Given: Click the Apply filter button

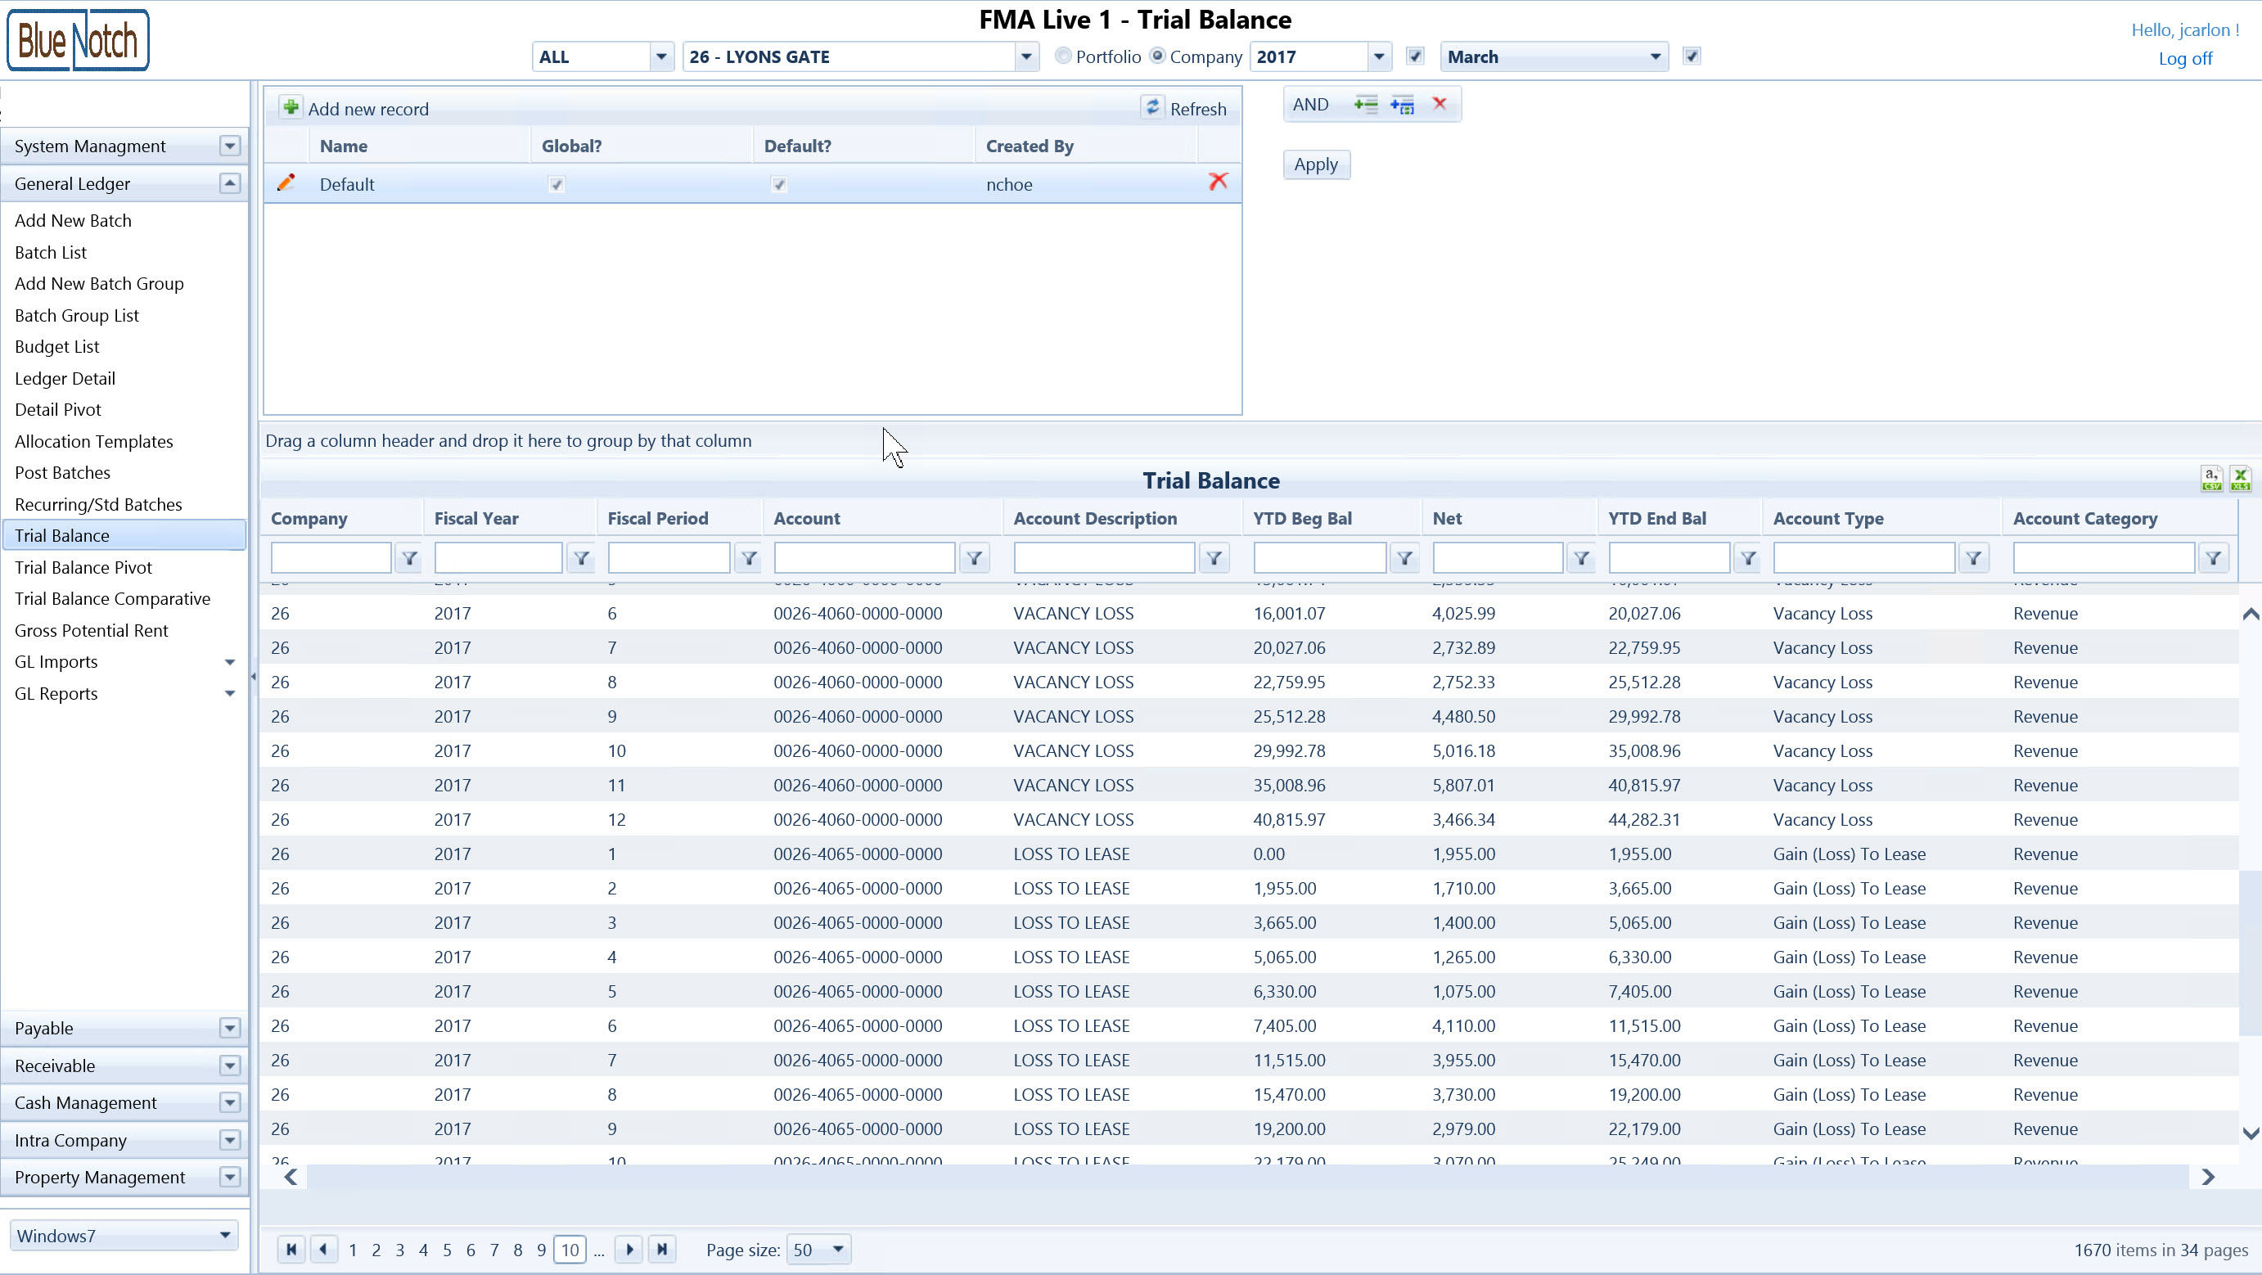Looking at the screenshot, I should (1315, 164).
